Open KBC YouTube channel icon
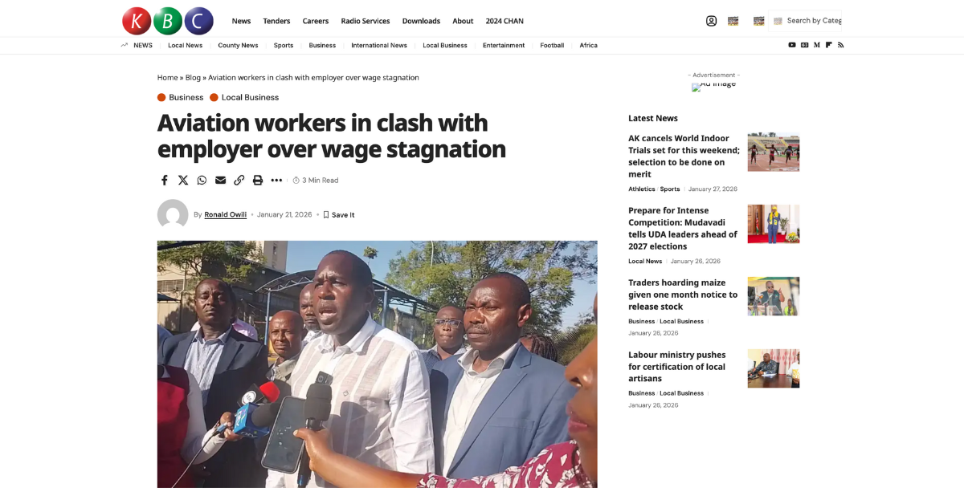Image resolution: width=964 pixels, height=504 pixels. point(792,46)
